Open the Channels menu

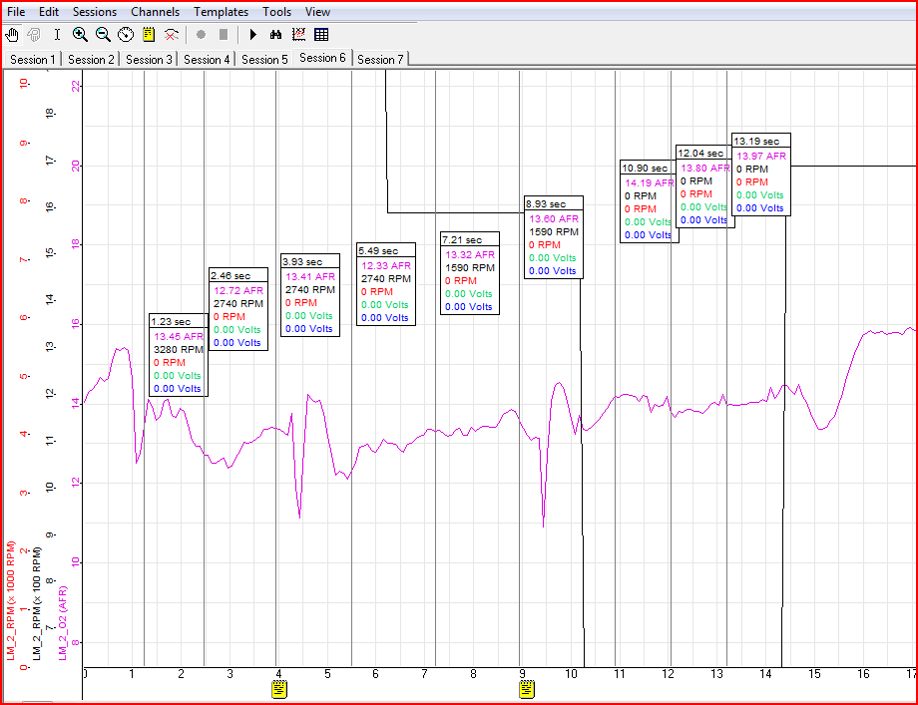pos(155,12)
